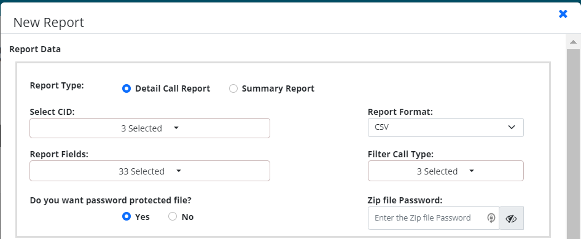Screen dimensions: 581x239
Task: Close the New Report dialog
Action: point(563,14)
